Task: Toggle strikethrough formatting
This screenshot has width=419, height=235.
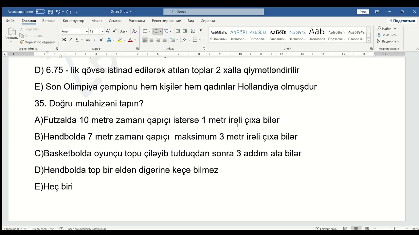Action: pos(88,40)
